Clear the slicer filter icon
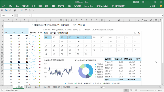 [139, 33]
